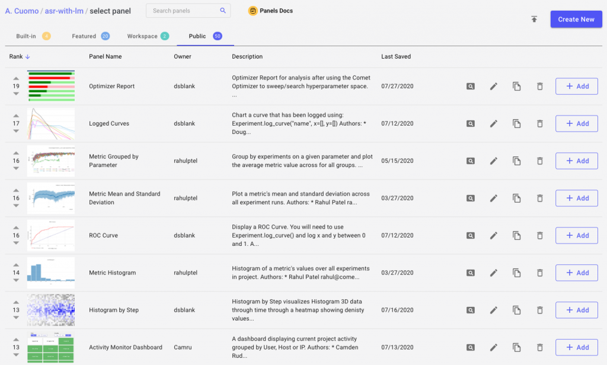Viewport: 607px width, 365px height.
Task: Add the Logged Curves panel
Action: tap(576, 124)
